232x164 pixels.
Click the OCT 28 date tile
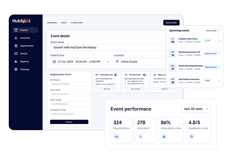[x=173, y=81]
